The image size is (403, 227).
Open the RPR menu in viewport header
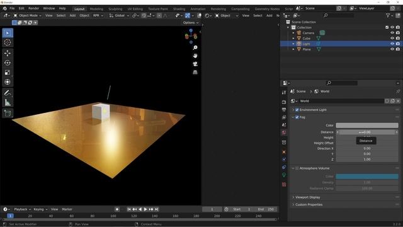pos(98,16)
